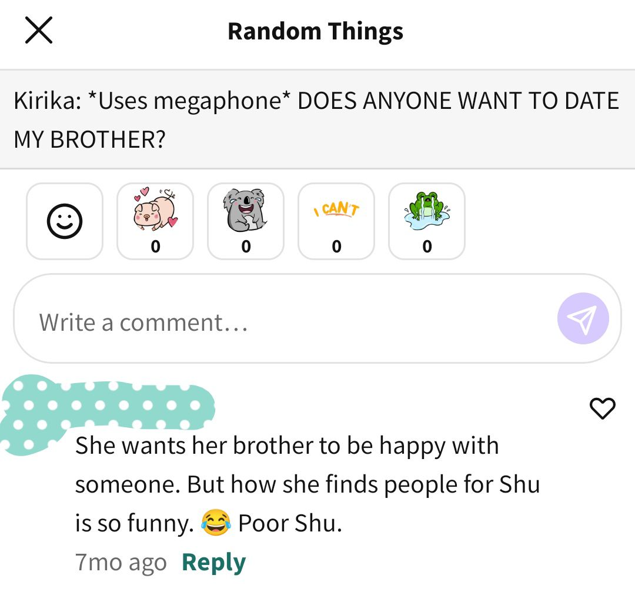This screenshot has height=595, width=635.
Task: Tap the zero count under koala sticker
Action: point(246,247)
